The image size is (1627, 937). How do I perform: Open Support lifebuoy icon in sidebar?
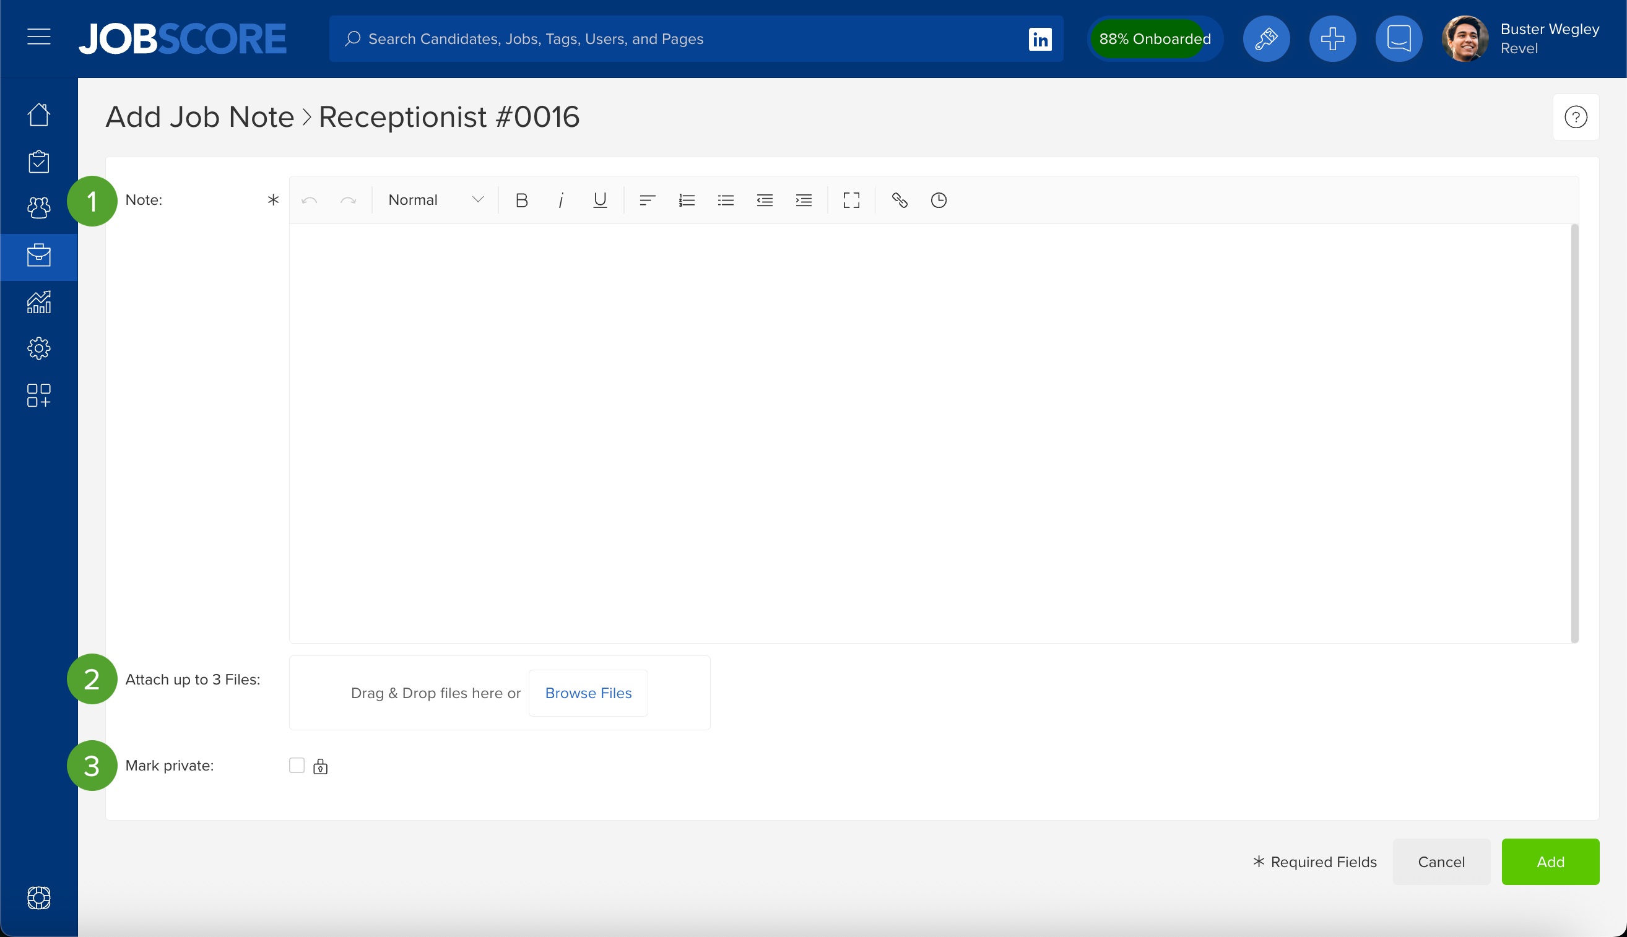(x=38, y=898)
